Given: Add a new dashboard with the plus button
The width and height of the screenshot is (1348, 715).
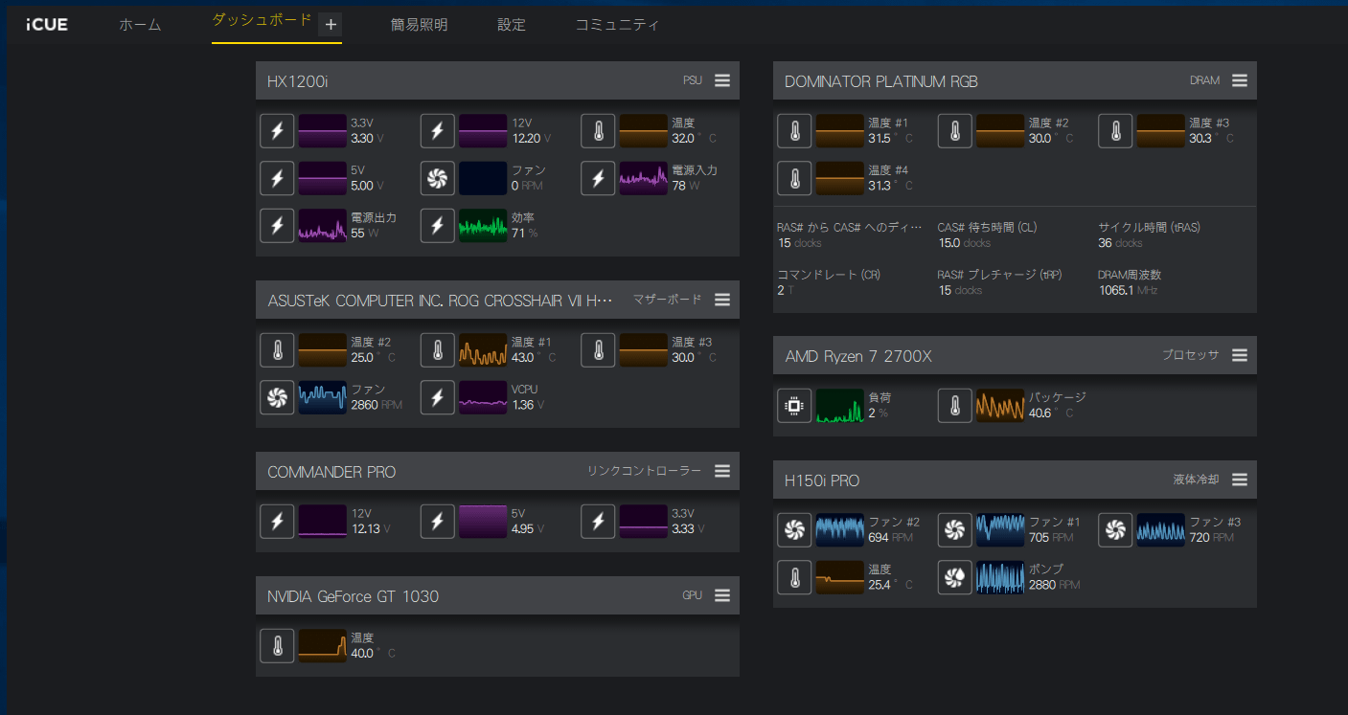Looking at the screenshot, I should point(331,25).
